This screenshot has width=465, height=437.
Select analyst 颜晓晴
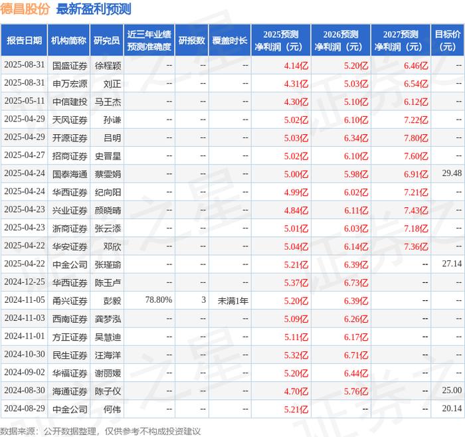pos(108,211)
